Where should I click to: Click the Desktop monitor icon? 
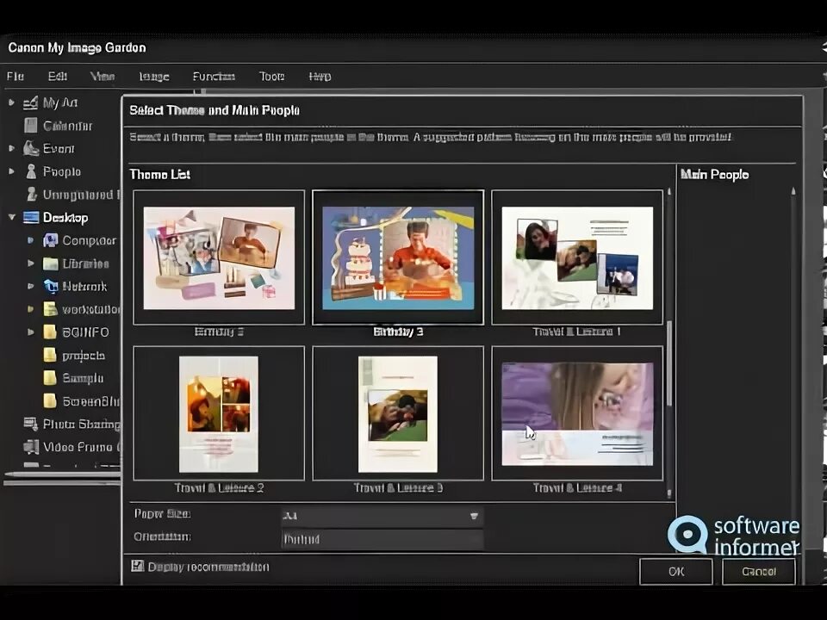click(31, 217)
